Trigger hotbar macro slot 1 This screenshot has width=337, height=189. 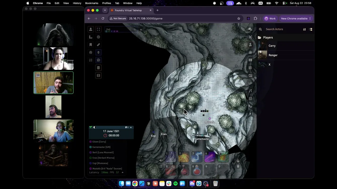pos(171,157)
